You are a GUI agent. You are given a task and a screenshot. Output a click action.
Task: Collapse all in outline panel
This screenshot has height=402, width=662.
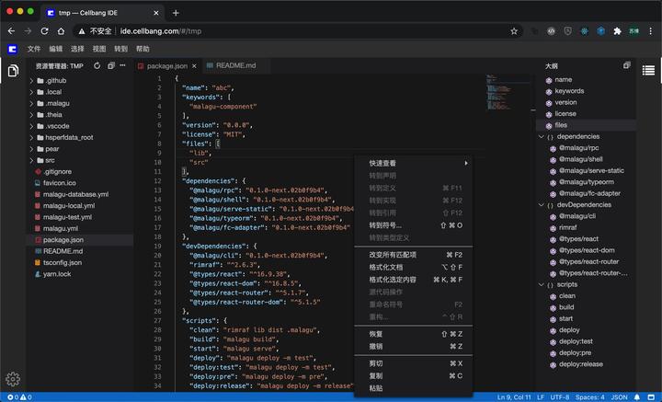click(626, 65)
